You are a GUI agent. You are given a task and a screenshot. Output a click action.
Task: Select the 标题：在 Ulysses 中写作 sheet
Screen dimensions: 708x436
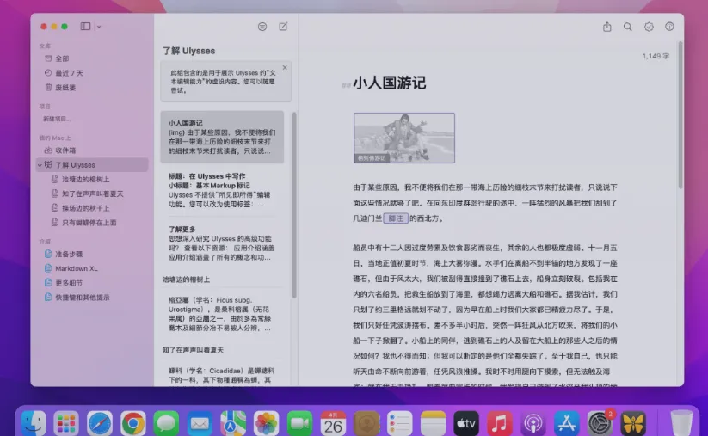click(222, 190)
